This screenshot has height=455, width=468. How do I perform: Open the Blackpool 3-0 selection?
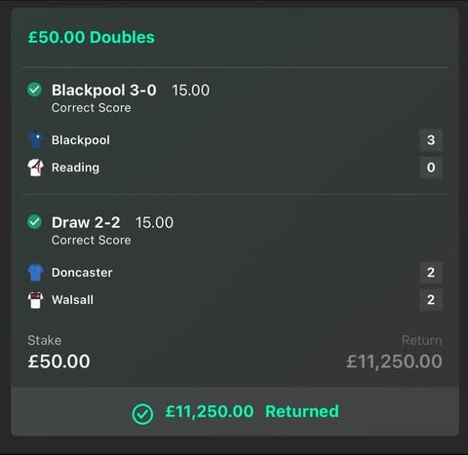coord(104,90)
